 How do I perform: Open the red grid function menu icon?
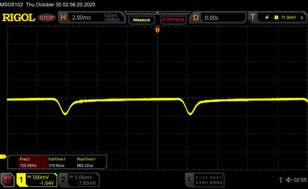click(x=7, y=179)
